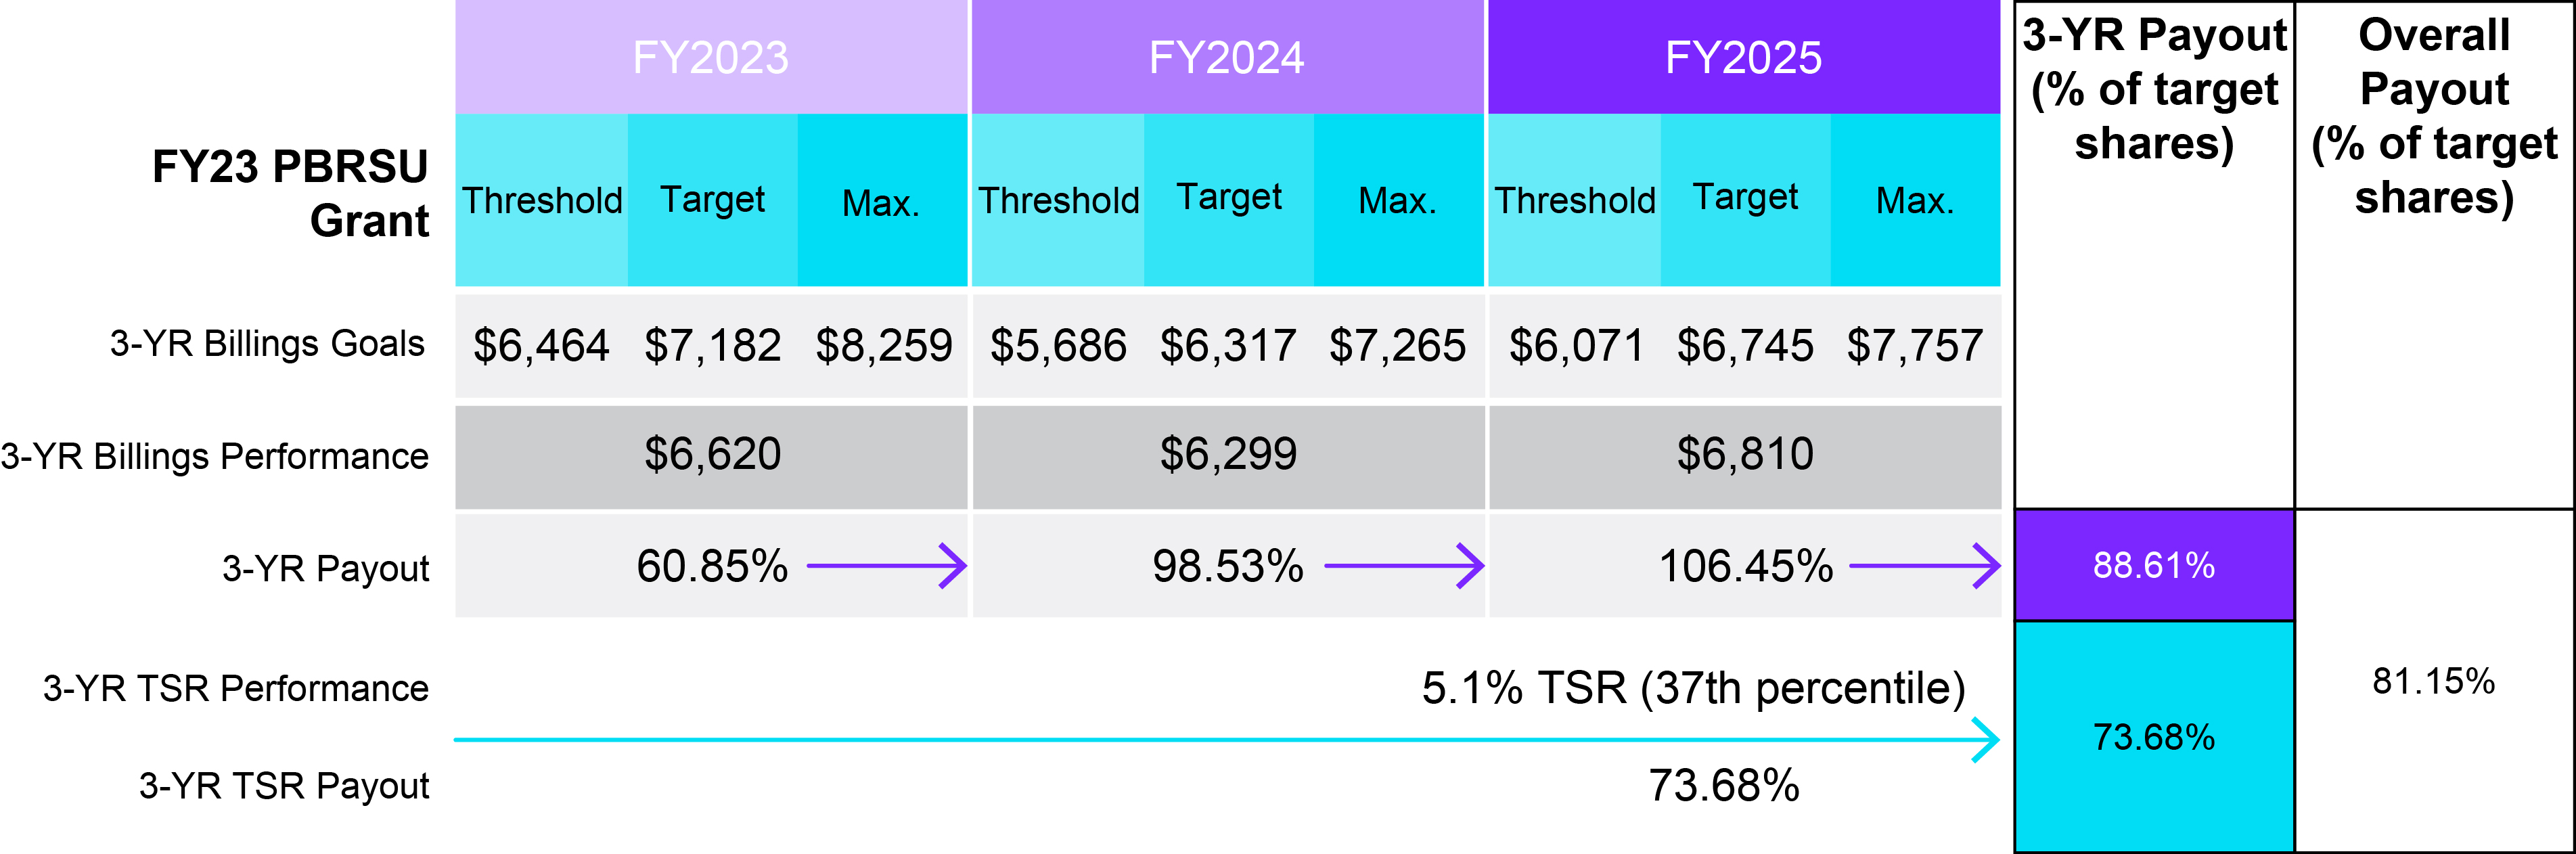Image resolution: width=2576 pixels, height=854 pixels.
Task: Click the cyan 73.68% payout box
Action: coord(2154,737)
